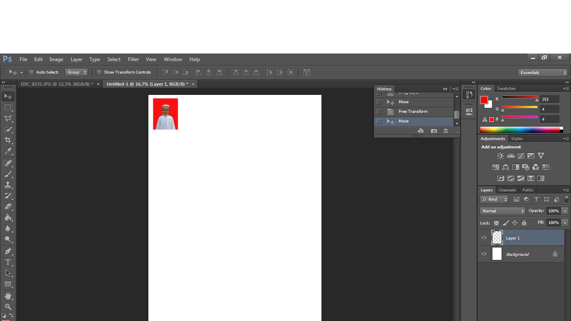Toggle lock image pixels in Layers panel
Viewport: 571px width, 321px height.
(506, 223)
